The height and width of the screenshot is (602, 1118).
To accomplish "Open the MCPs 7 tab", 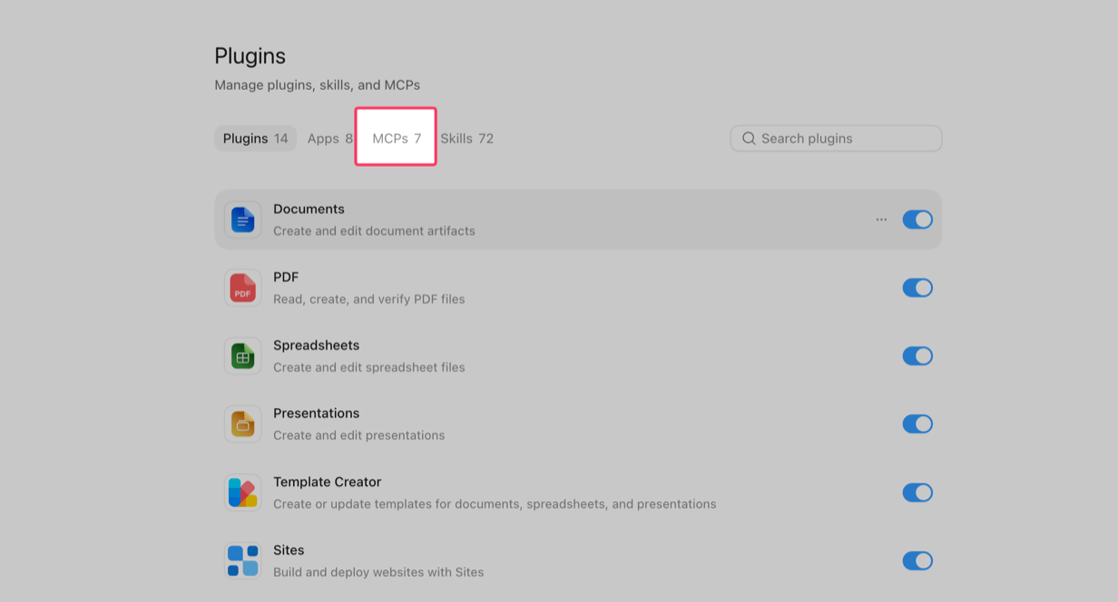I will 397,139.
